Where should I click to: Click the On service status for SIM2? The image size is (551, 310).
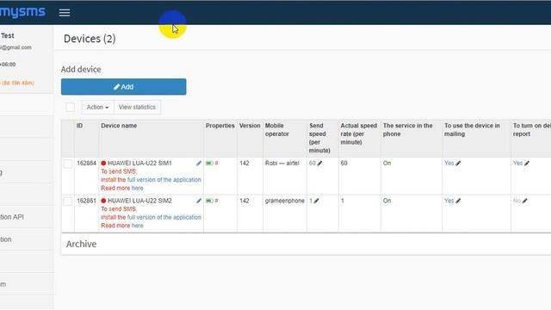click(387, 201)
